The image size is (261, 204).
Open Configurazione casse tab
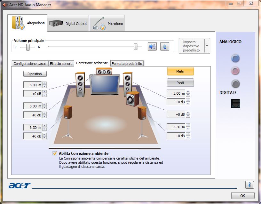[30, 64]
